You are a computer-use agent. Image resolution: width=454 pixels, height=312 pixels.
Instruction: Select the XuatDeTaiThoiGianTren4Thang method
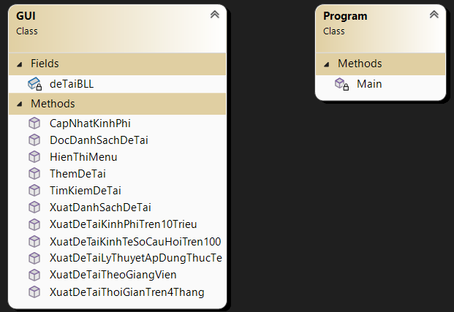(126, 292)
